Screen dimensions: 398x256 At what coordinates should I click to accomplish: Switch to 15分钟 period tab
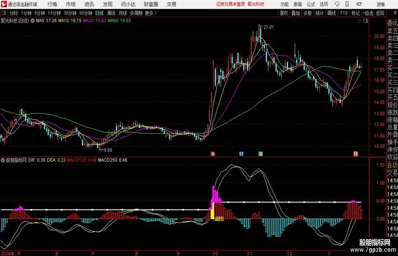54,13
